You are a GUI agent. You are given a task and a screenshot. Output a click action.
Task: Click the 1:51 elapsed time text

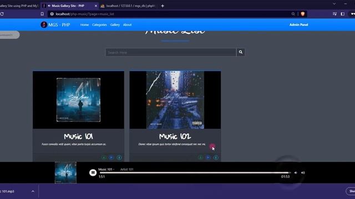(102, 177)
